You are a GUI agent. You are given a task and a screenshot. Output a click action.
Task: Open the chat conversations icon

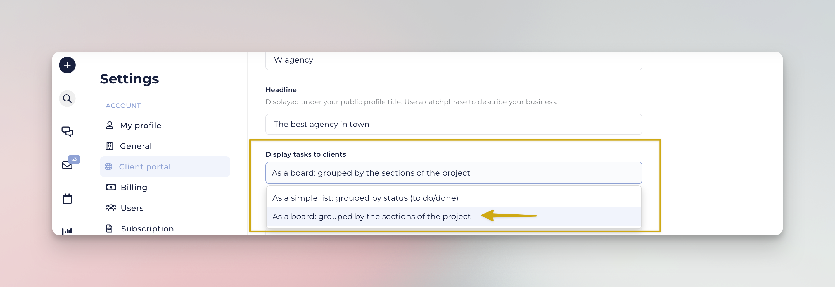point(67,131)
